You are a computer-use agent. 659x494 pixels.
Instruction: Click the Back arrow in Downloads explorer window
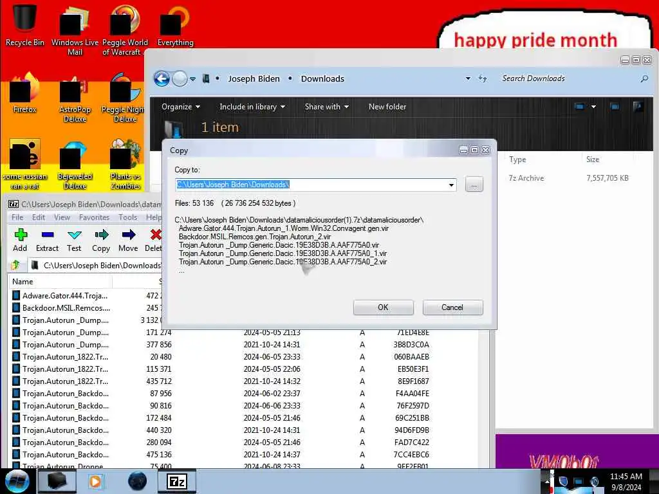[162, 78]
